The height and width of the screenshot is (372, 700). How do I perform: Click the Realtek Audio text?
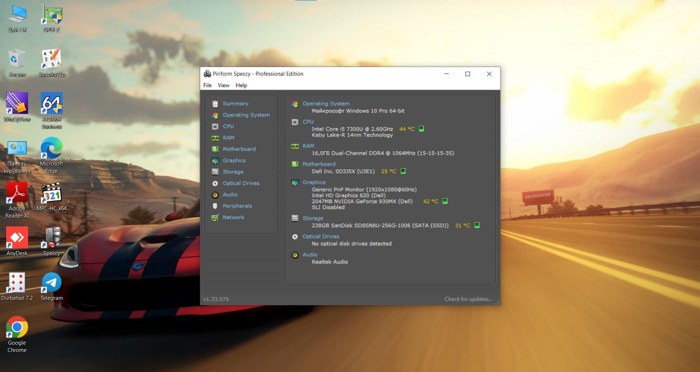tap(330, 262)
